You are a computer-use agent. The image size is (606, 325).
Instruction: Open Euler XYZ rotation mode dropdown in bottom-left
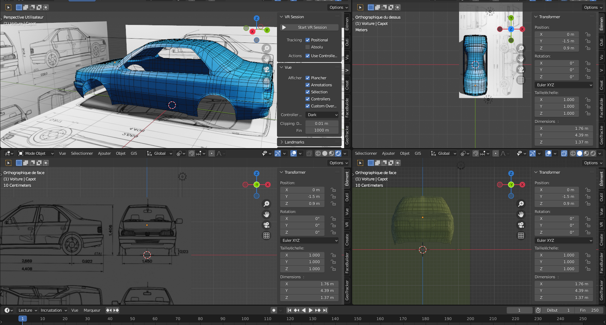309,240
